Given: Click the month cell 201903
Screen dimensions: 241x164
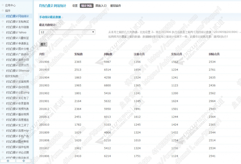Looking at the screenshot, I should (44, 86).
